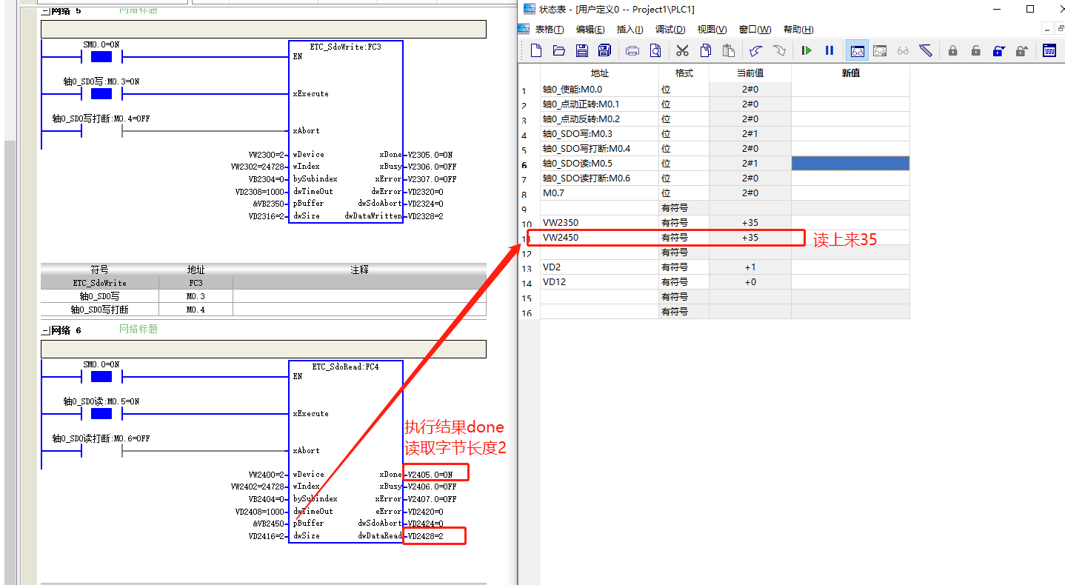Screen dimensions: 1065x585
Task: Collapse the 网络 5 network box
Action: click(44, 11)
